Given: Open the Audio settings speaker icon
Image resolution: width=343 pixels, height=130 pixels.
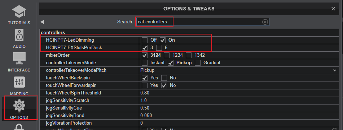Looking at the screenshot, I should [x=19, y=35].
